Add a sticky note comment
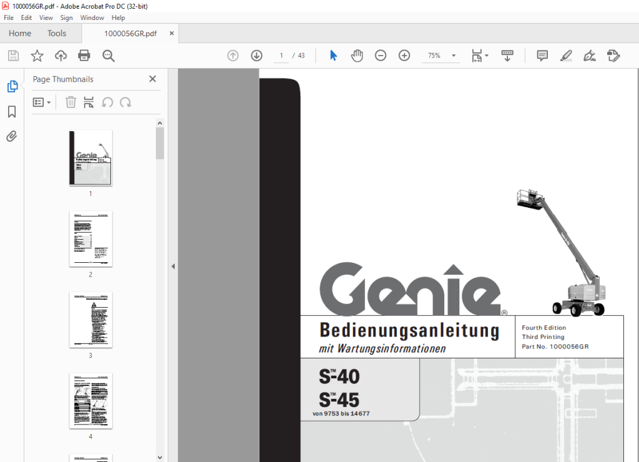This screenshot has width=639, height=462. click(x=542, y=56)
